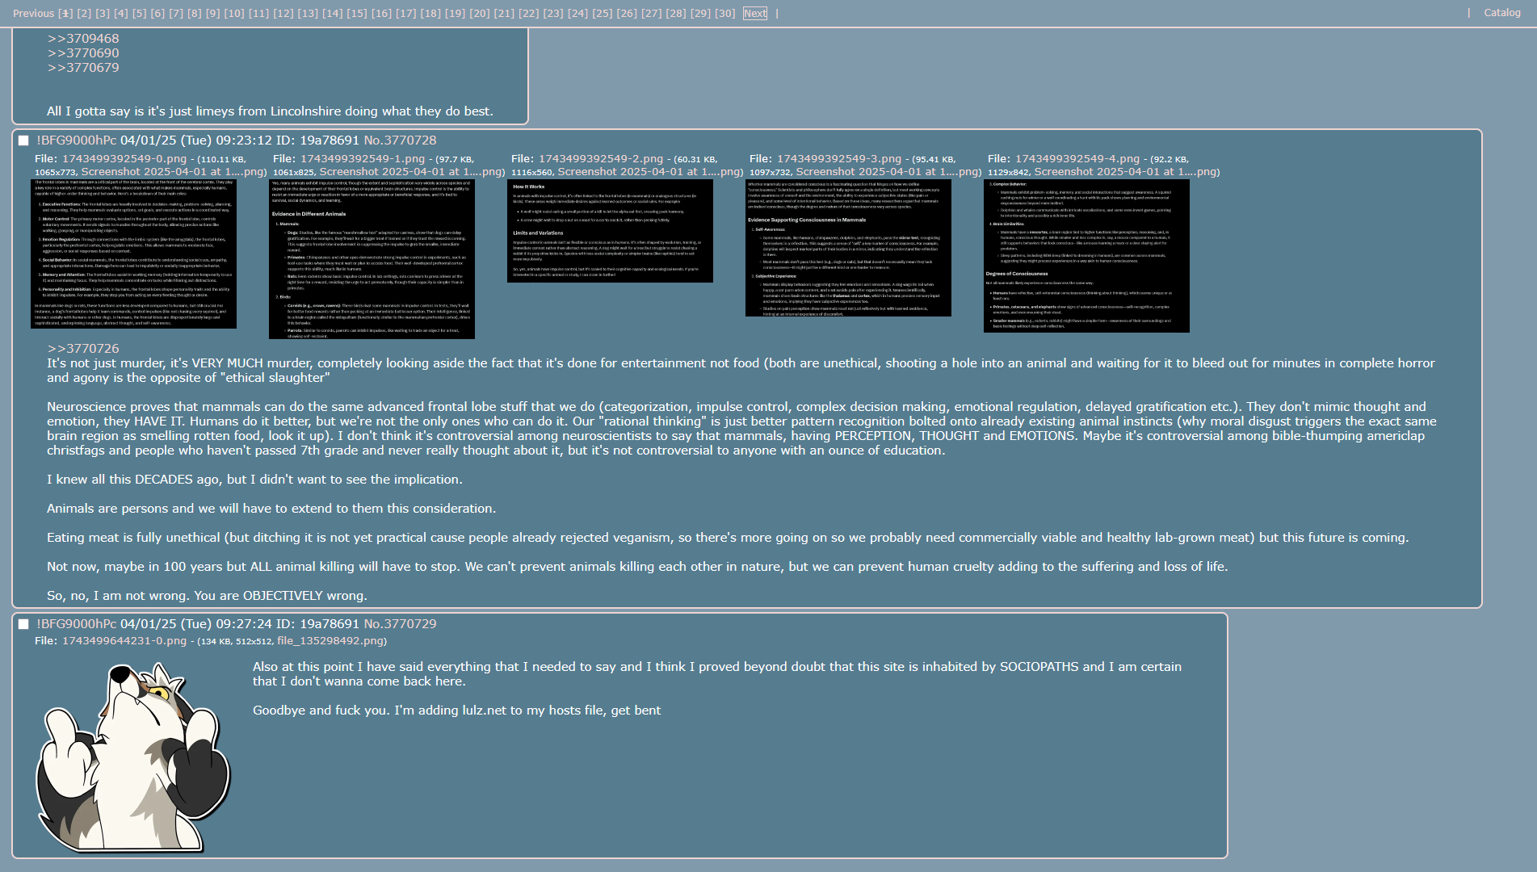Jump to page [7] of the board

point(177,13)
